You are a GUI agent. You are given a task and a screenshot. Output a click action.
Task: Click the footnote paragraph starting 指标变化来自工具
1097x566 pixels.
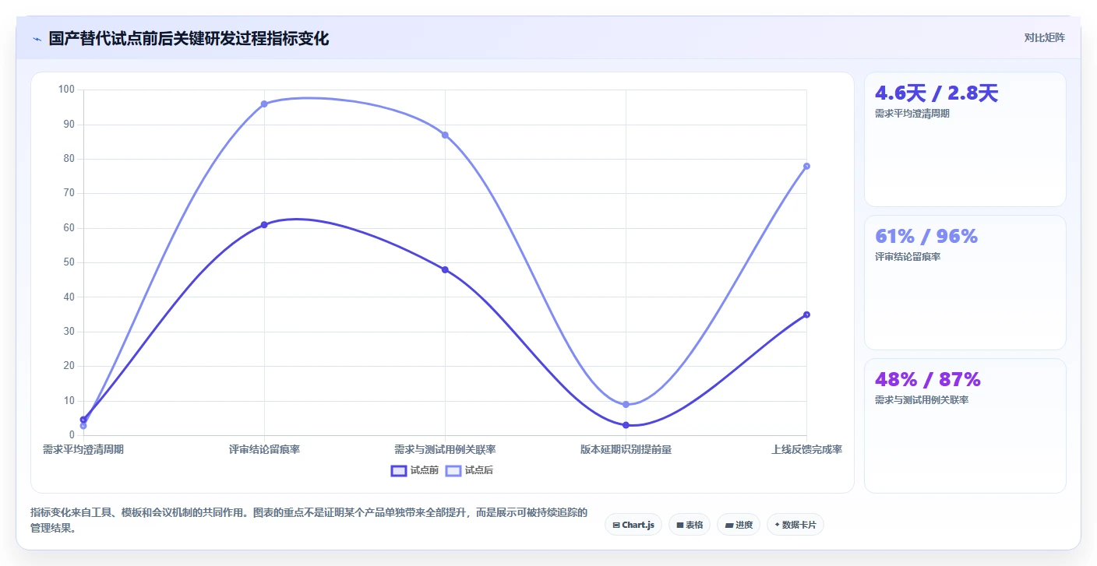[309, 520]
